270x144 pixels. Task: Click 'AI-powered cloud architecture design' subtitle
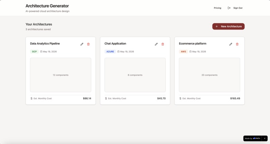click(x=47, y=11)
